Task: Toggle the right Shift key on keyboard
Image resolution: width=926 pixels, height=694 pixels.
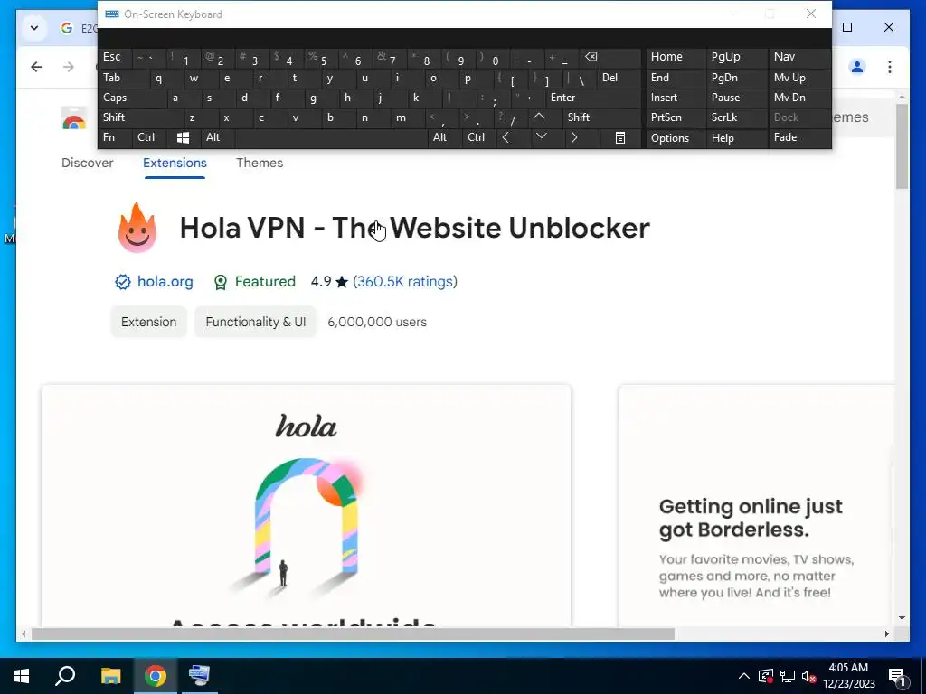Action: [x=601, y=117]
